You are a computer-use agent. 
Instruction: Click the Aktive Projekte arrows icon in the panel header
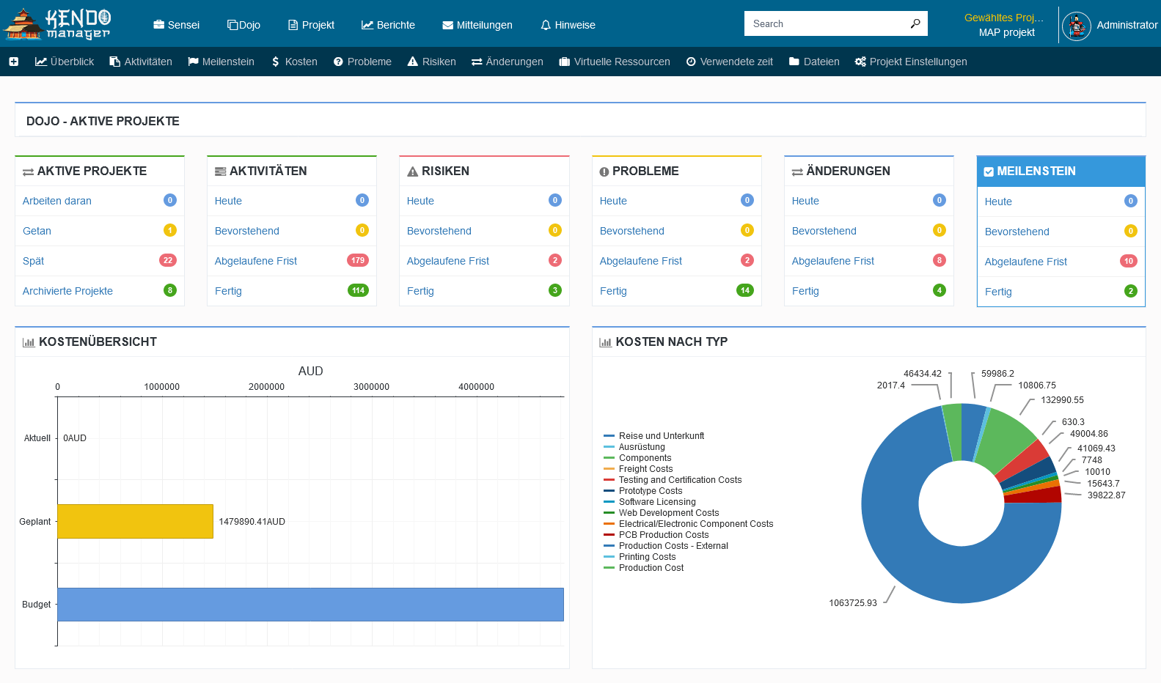click(28, 171)
